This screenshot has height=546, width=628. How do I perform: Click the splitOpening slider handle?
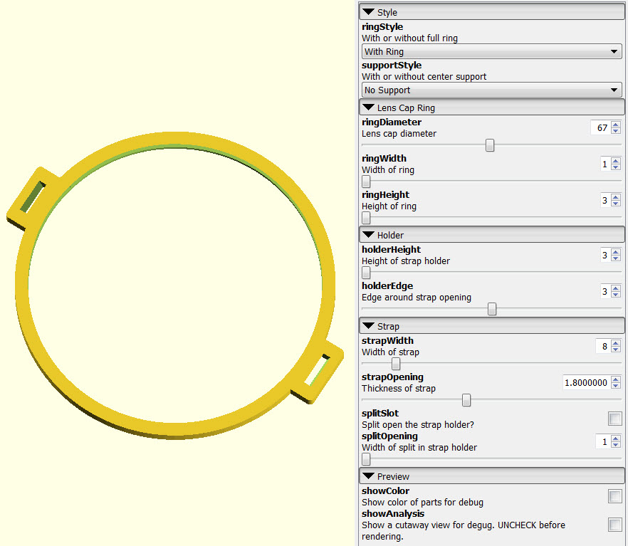(366, 459)
